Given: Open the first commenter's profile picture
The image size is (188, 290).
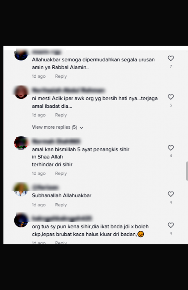Looking at the screenshot, I should (x=21, y=55).
